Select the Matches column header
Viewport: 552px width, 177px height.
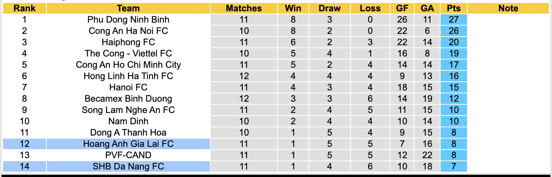244,8
